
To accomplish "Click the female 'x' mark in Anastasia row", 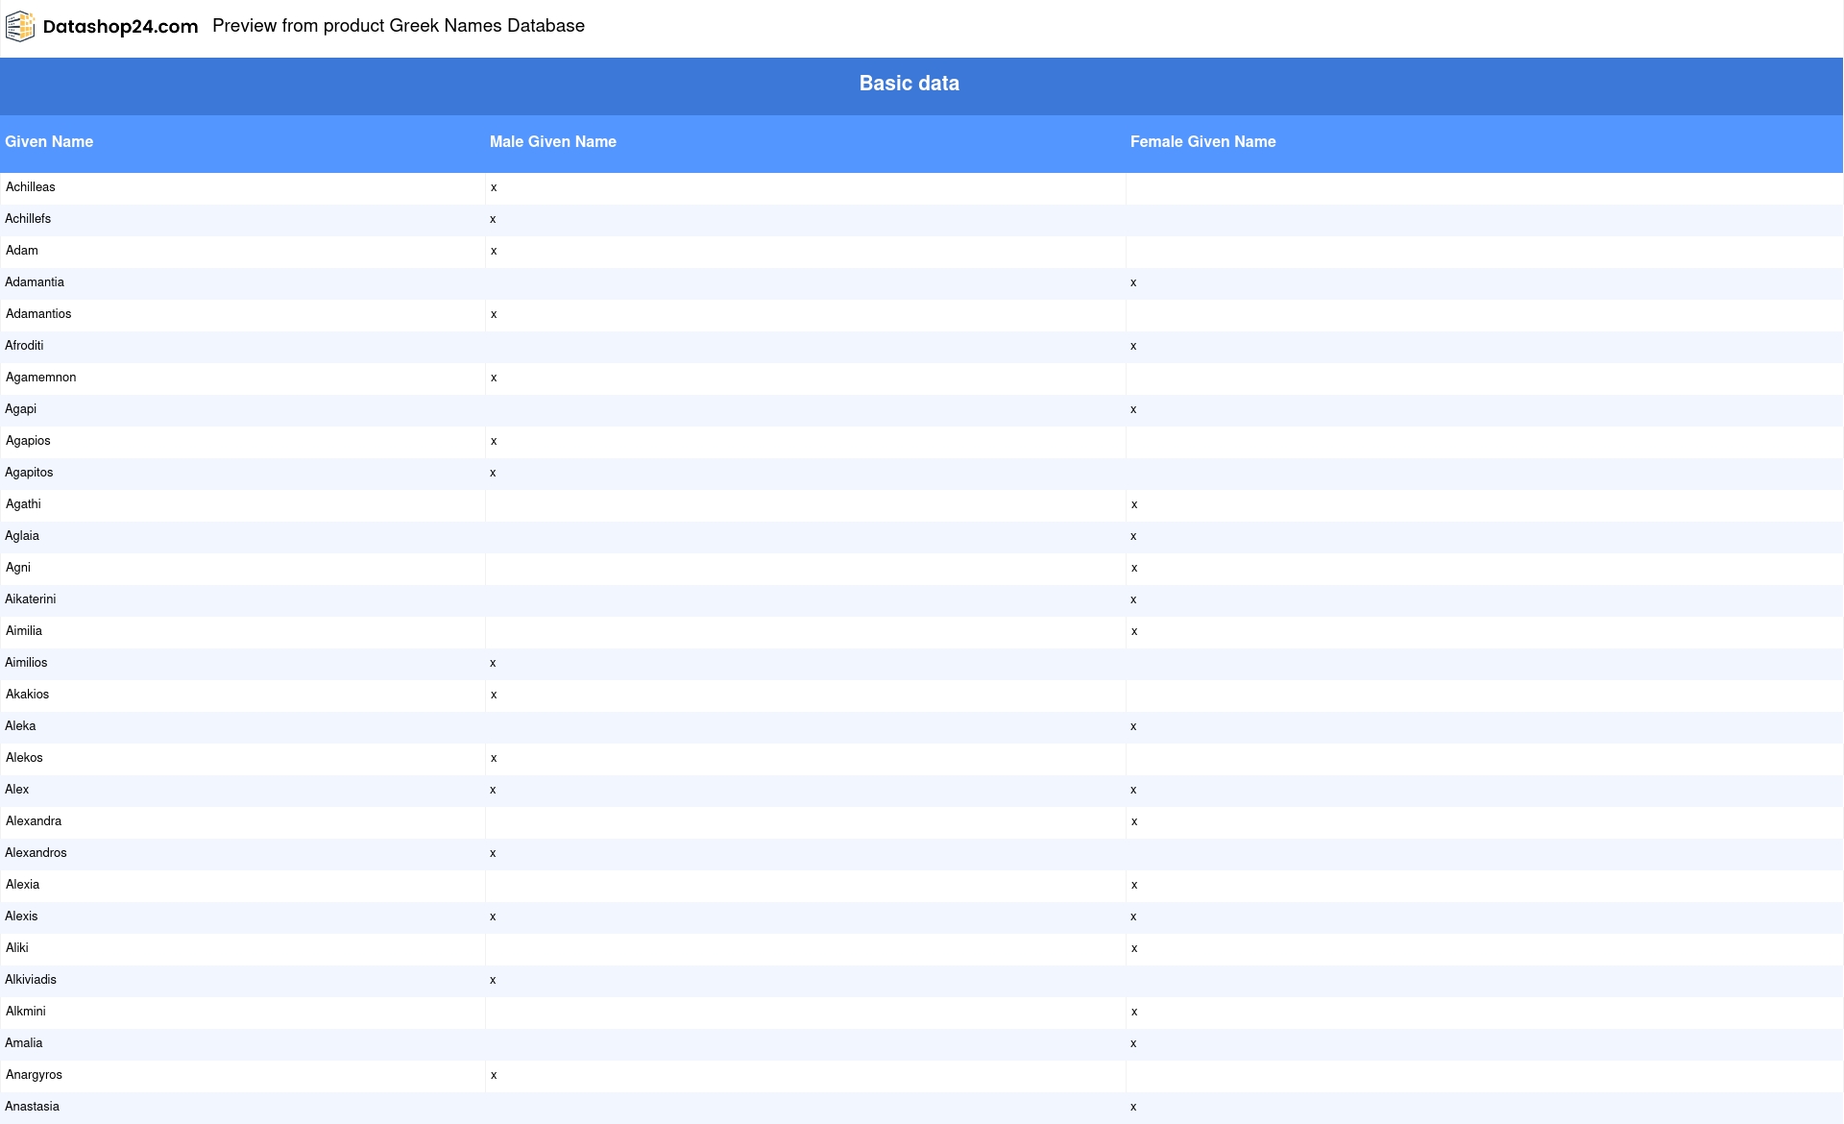I will pyautogui.click(x=1133, y=1108).
